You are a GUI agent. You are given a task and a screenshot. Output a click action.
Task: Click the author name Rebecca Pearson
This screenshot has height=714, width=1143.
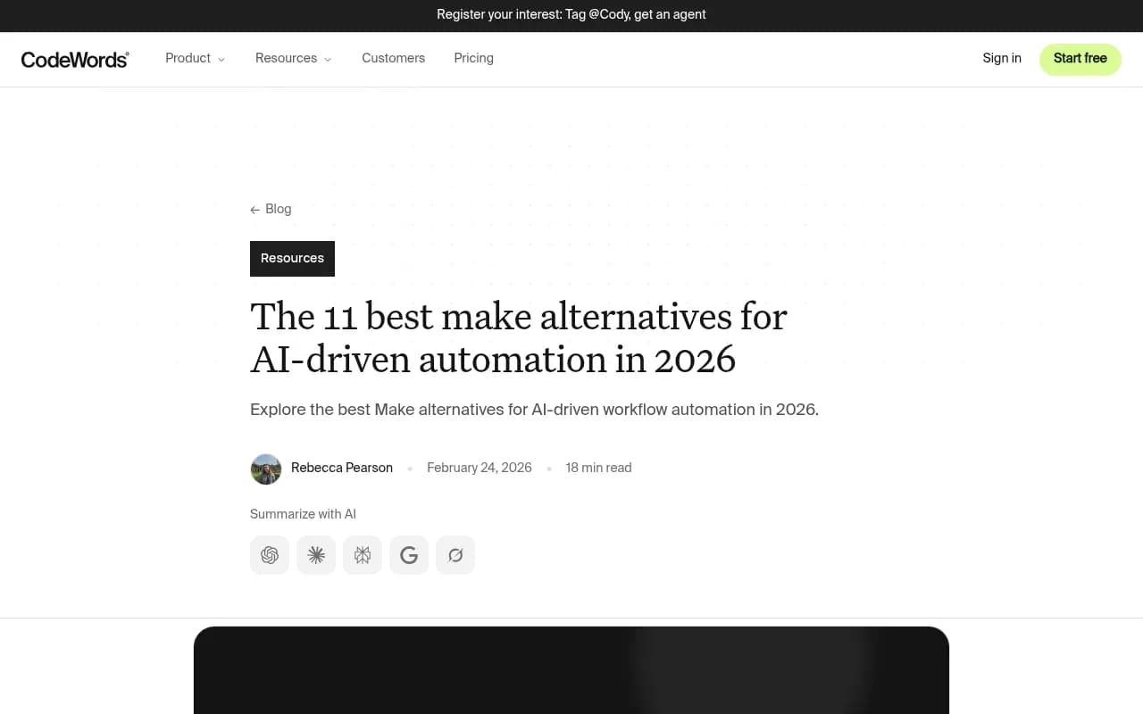(x=342, y=468)
